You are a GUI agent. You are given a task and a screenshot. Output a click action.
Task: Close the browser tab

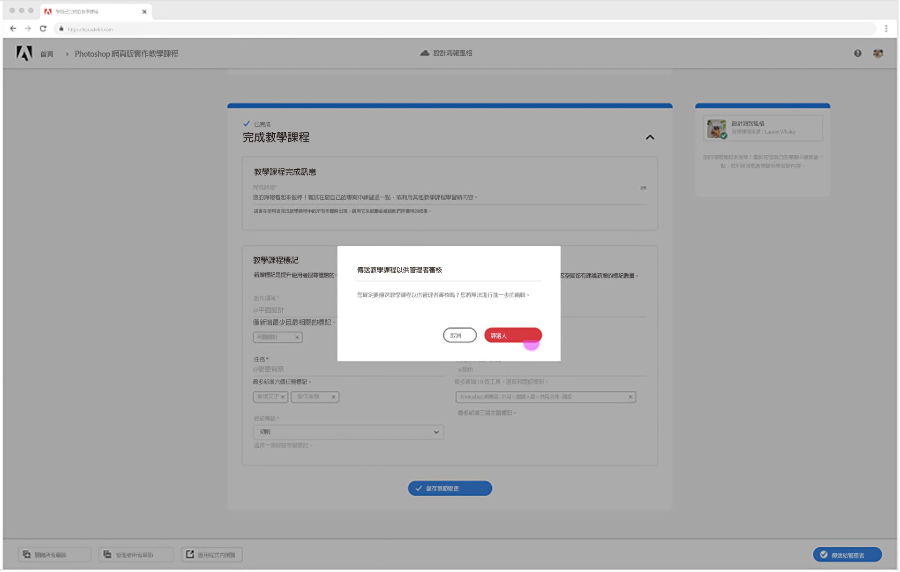click(x=144, y=12)
